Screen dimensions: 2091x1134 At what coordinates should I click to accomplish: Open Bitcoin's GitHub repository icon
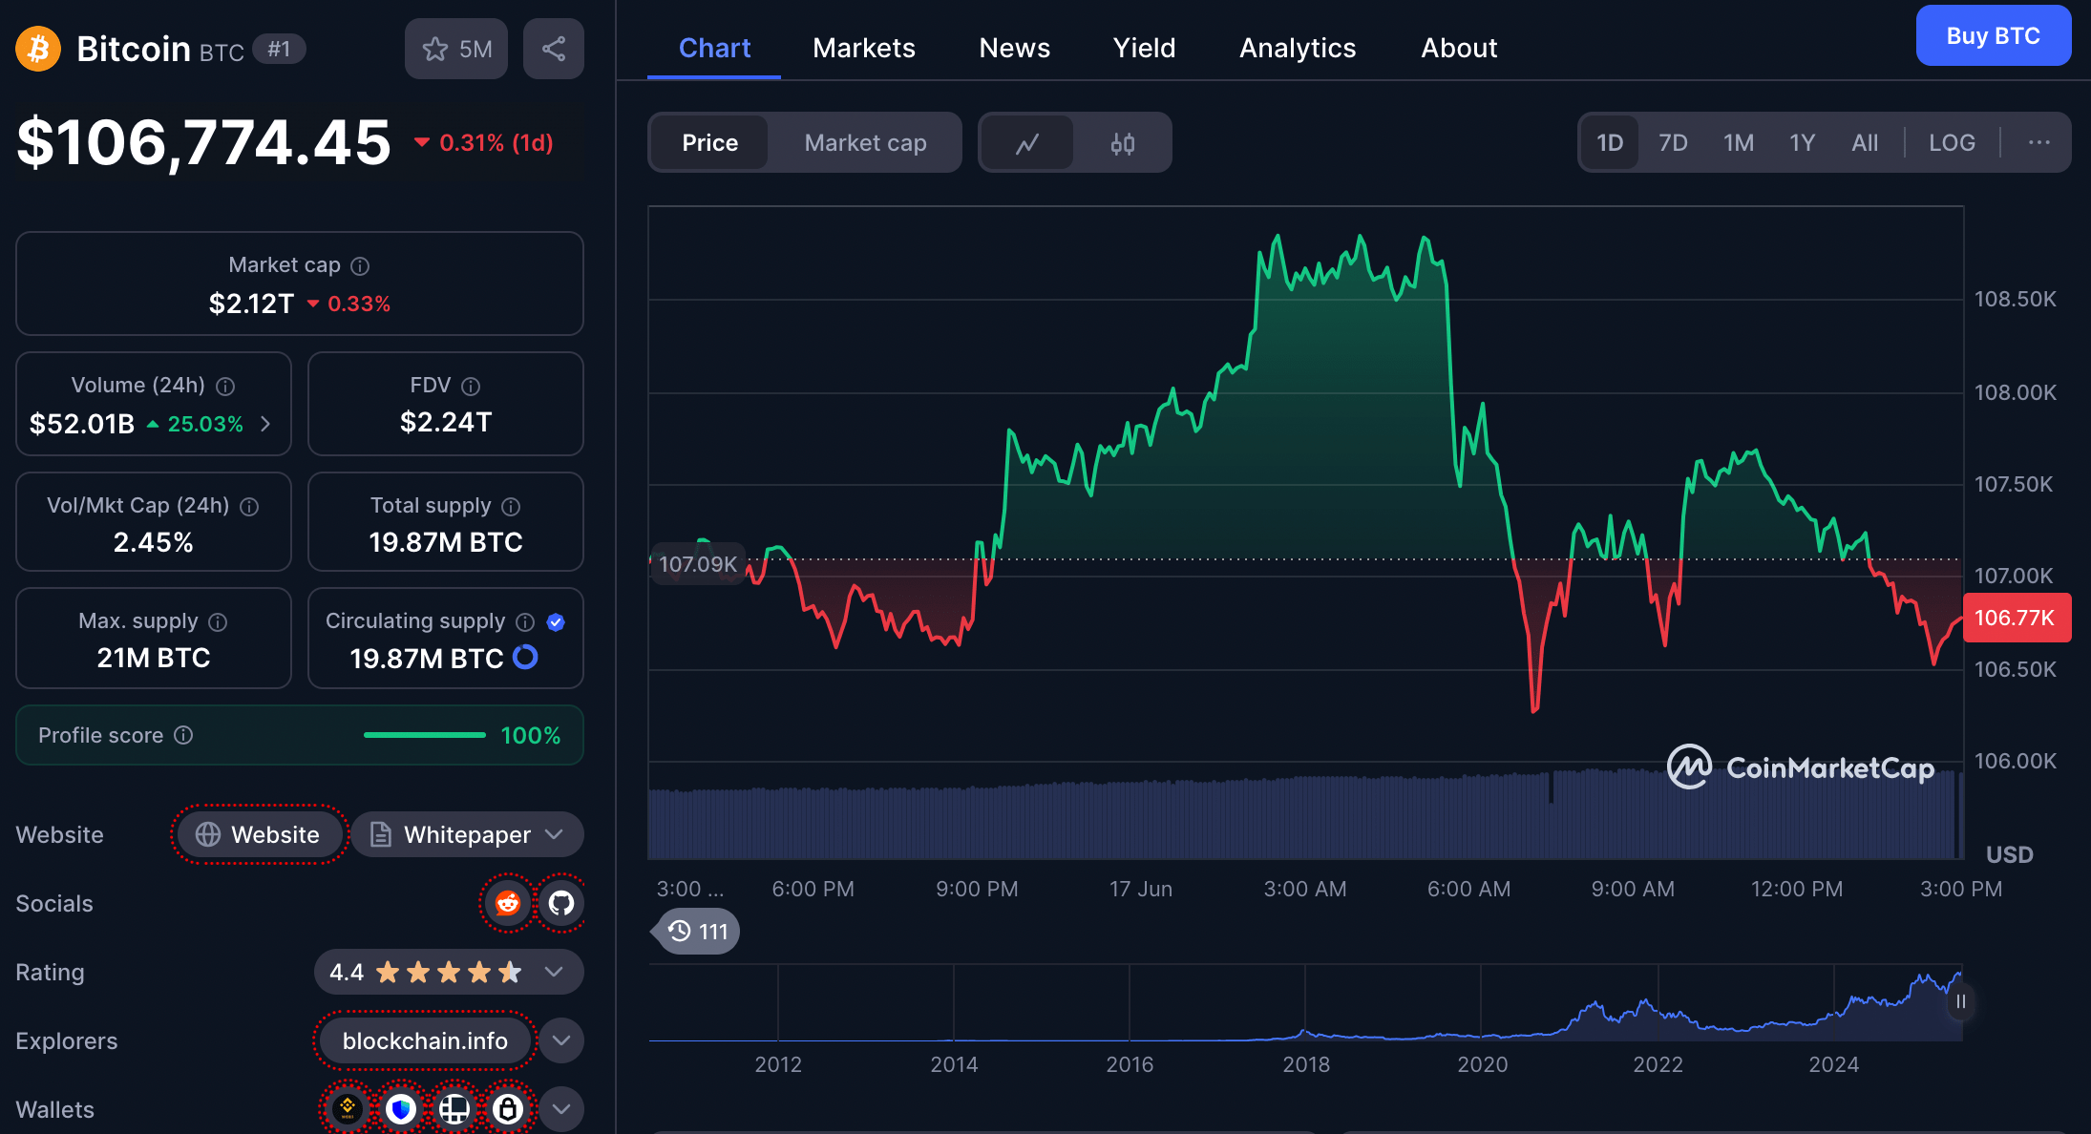tap(561, 903)
